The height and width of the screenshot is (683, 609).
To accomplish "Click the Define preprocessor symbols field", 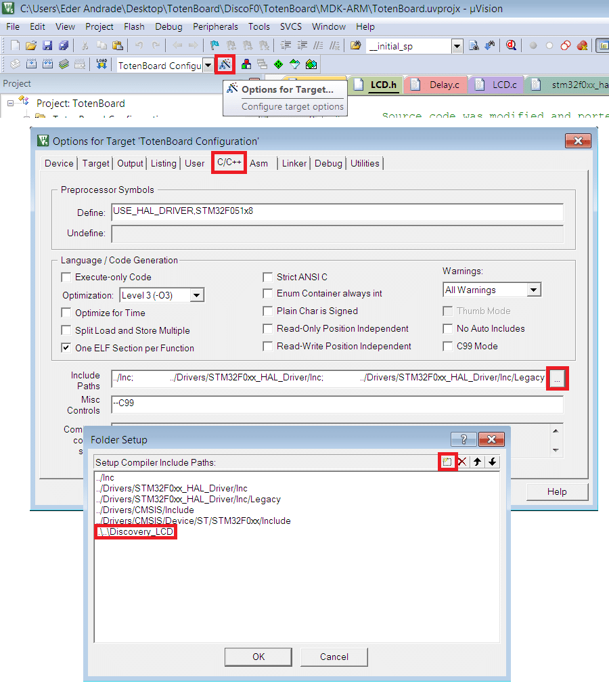I will coord(337,212).
